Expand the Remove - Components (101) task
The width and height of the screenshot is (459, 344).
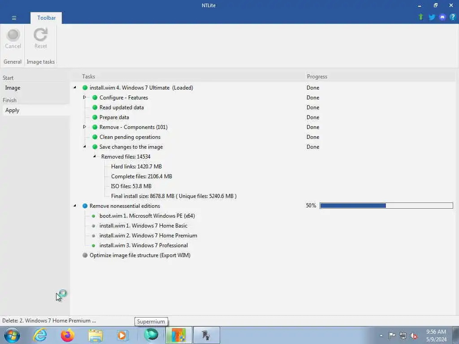click(x=84, y=127)
